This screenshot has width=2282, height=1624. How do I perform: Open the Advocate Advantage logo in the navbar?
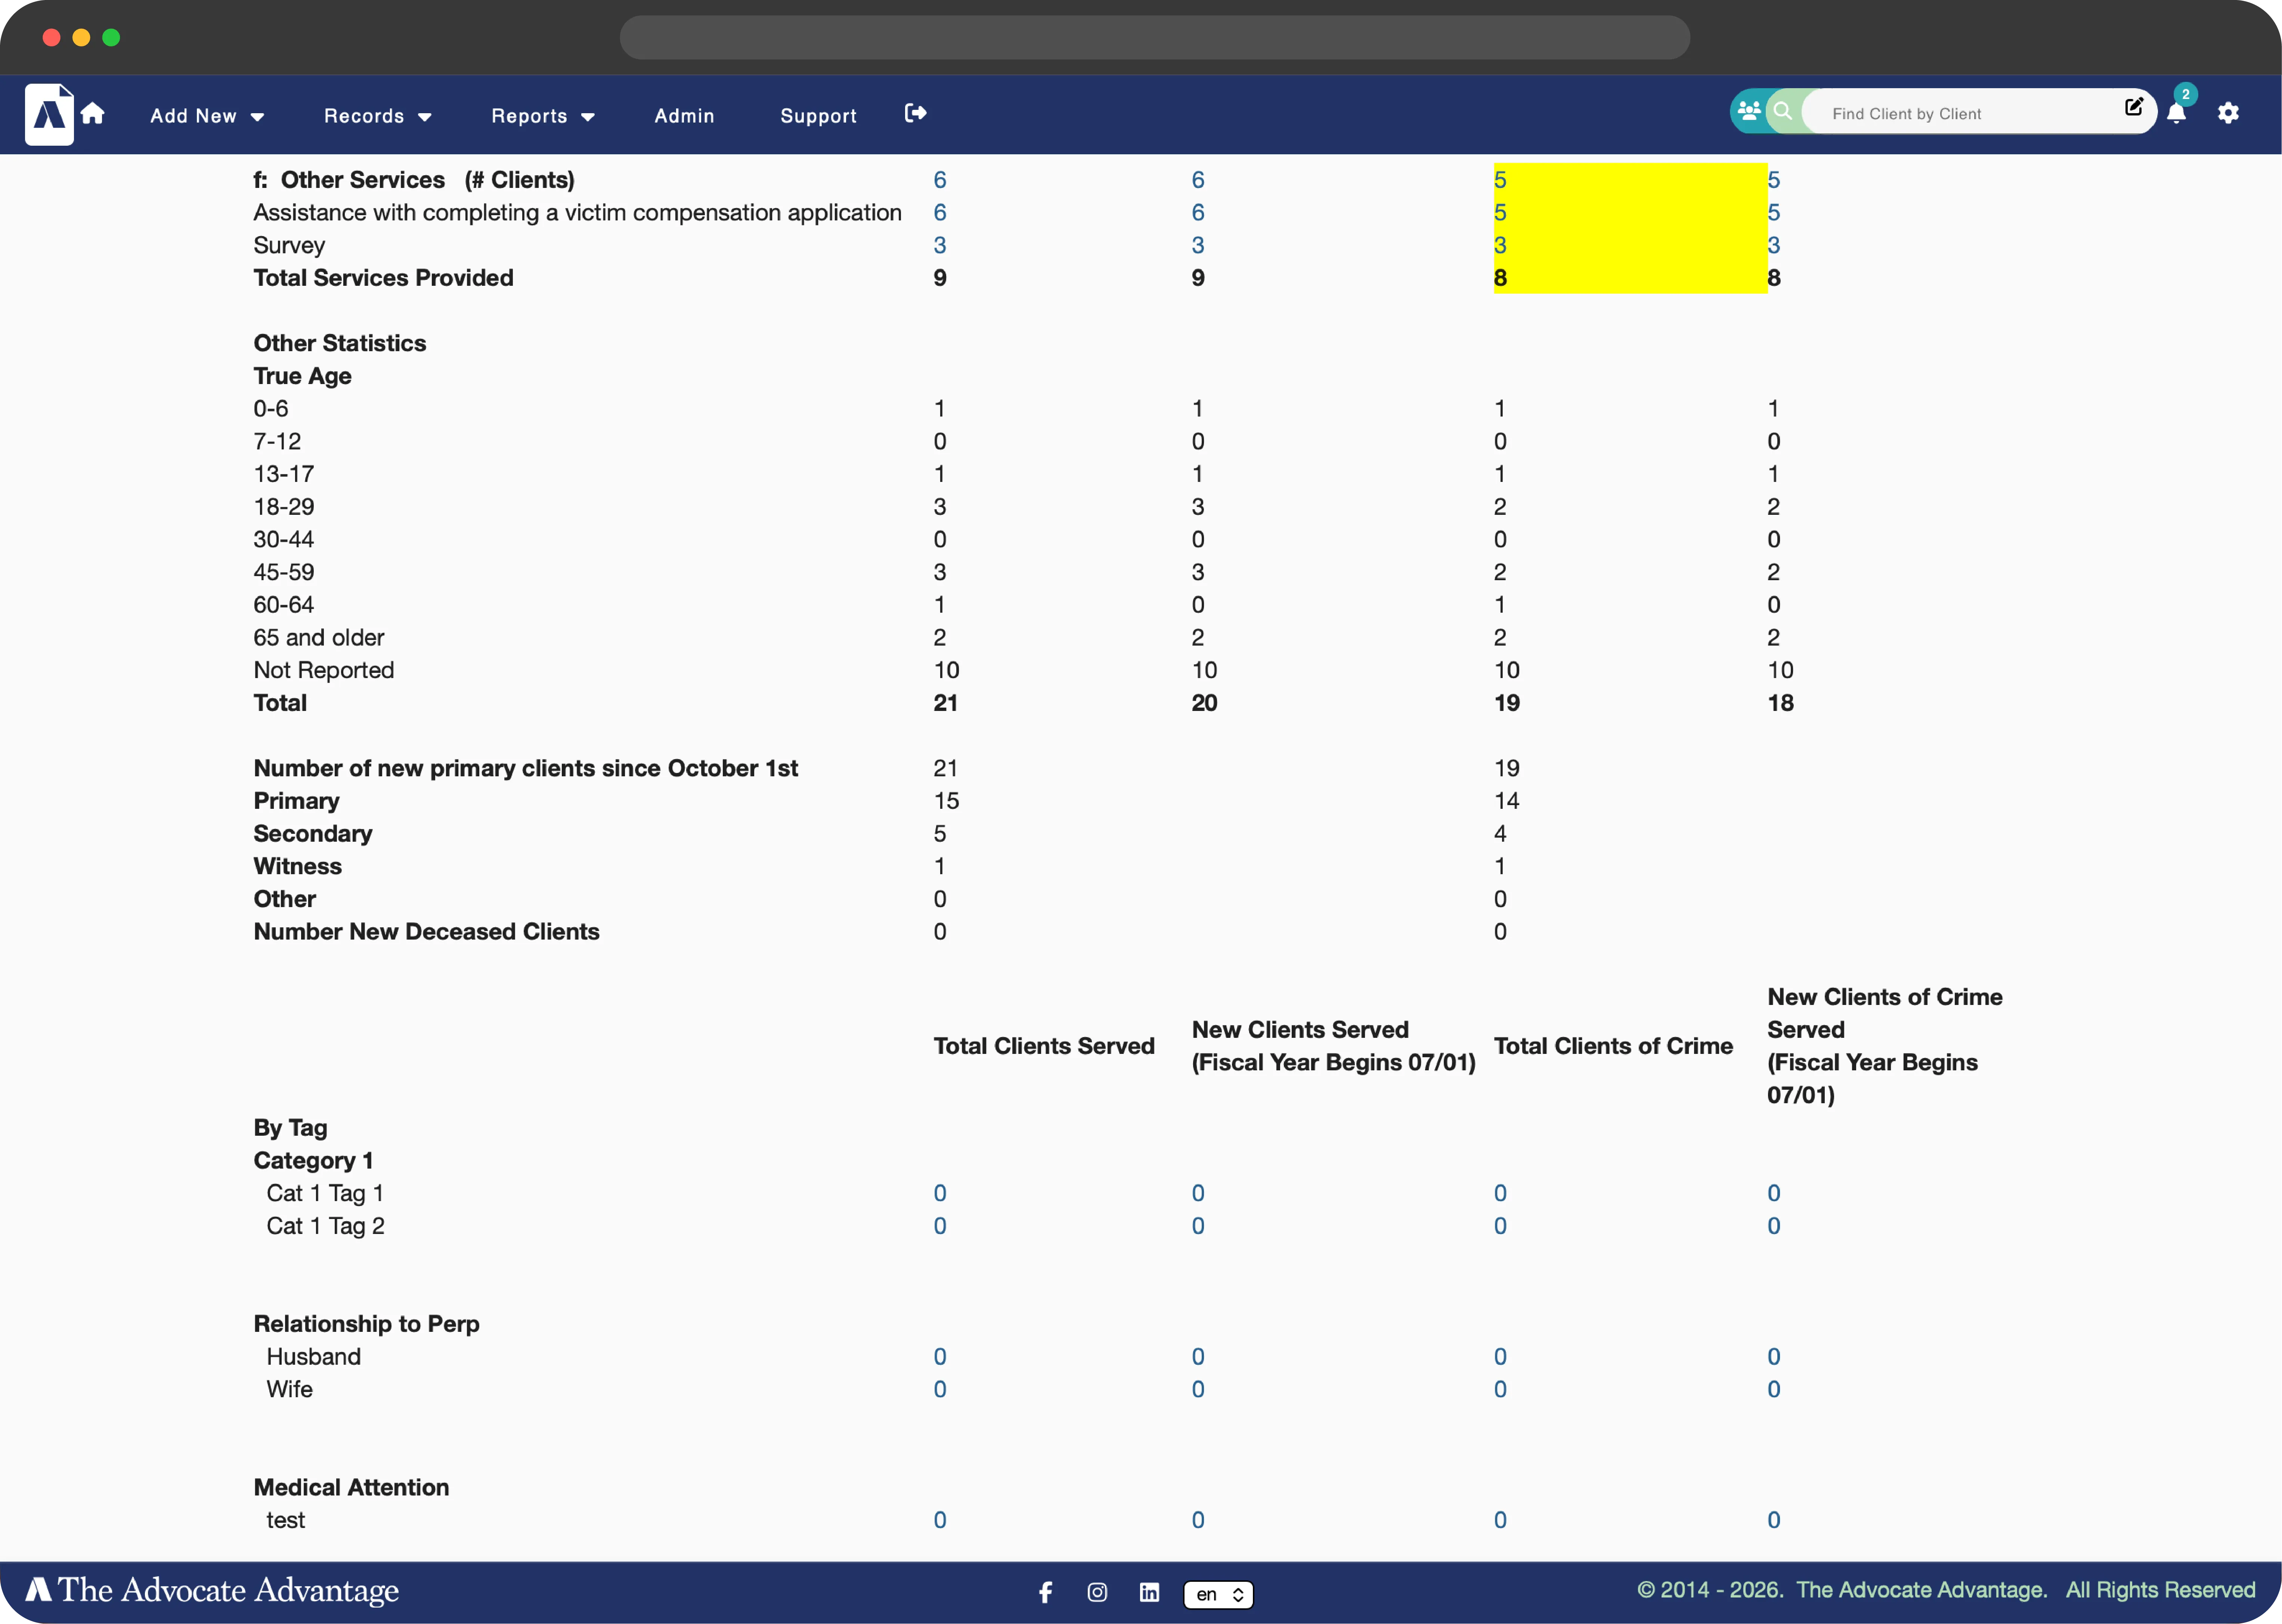point(49,115)
